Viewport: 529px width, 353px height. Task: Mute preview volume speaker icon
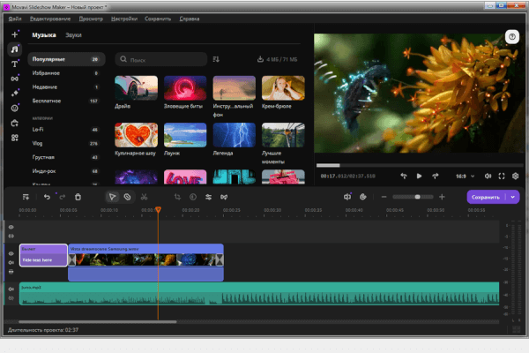click(x=488, y=176)
